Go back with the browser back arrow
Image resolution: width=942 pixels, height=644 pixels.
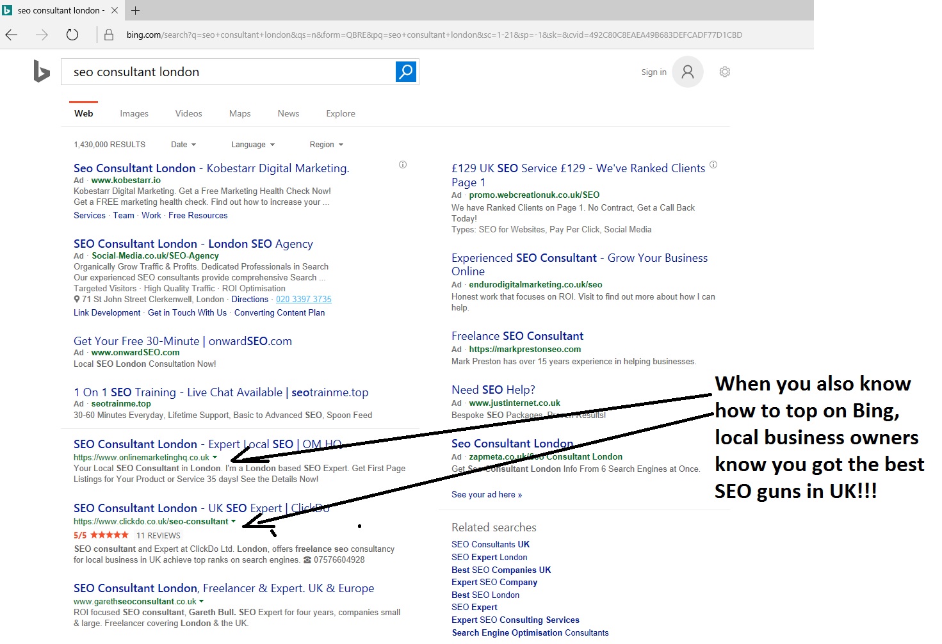[12, 35]
